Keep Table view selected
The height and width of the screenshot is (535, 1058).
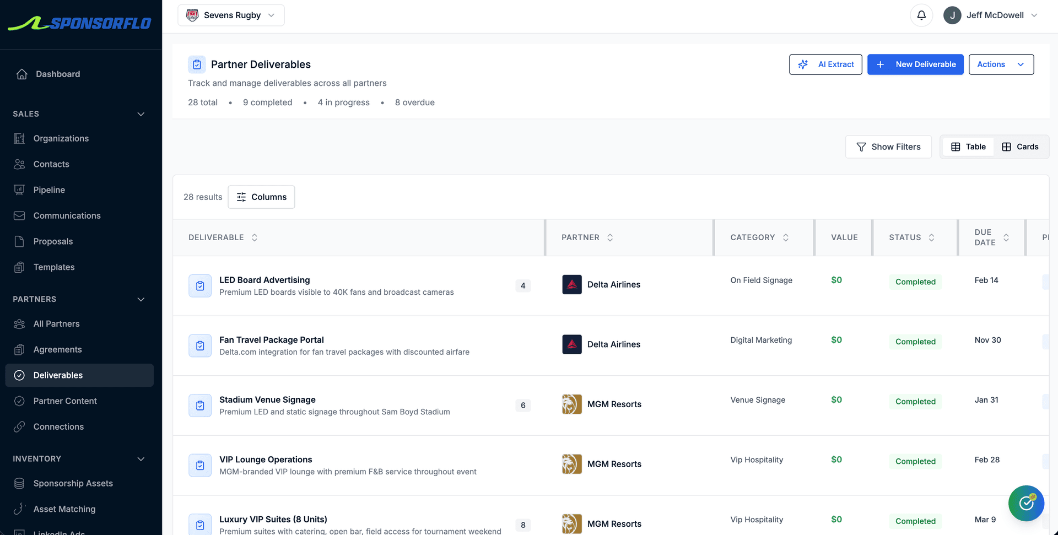click(x=968, y=147)
